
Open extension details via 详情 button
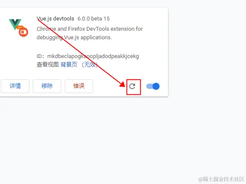coord(15,86)
